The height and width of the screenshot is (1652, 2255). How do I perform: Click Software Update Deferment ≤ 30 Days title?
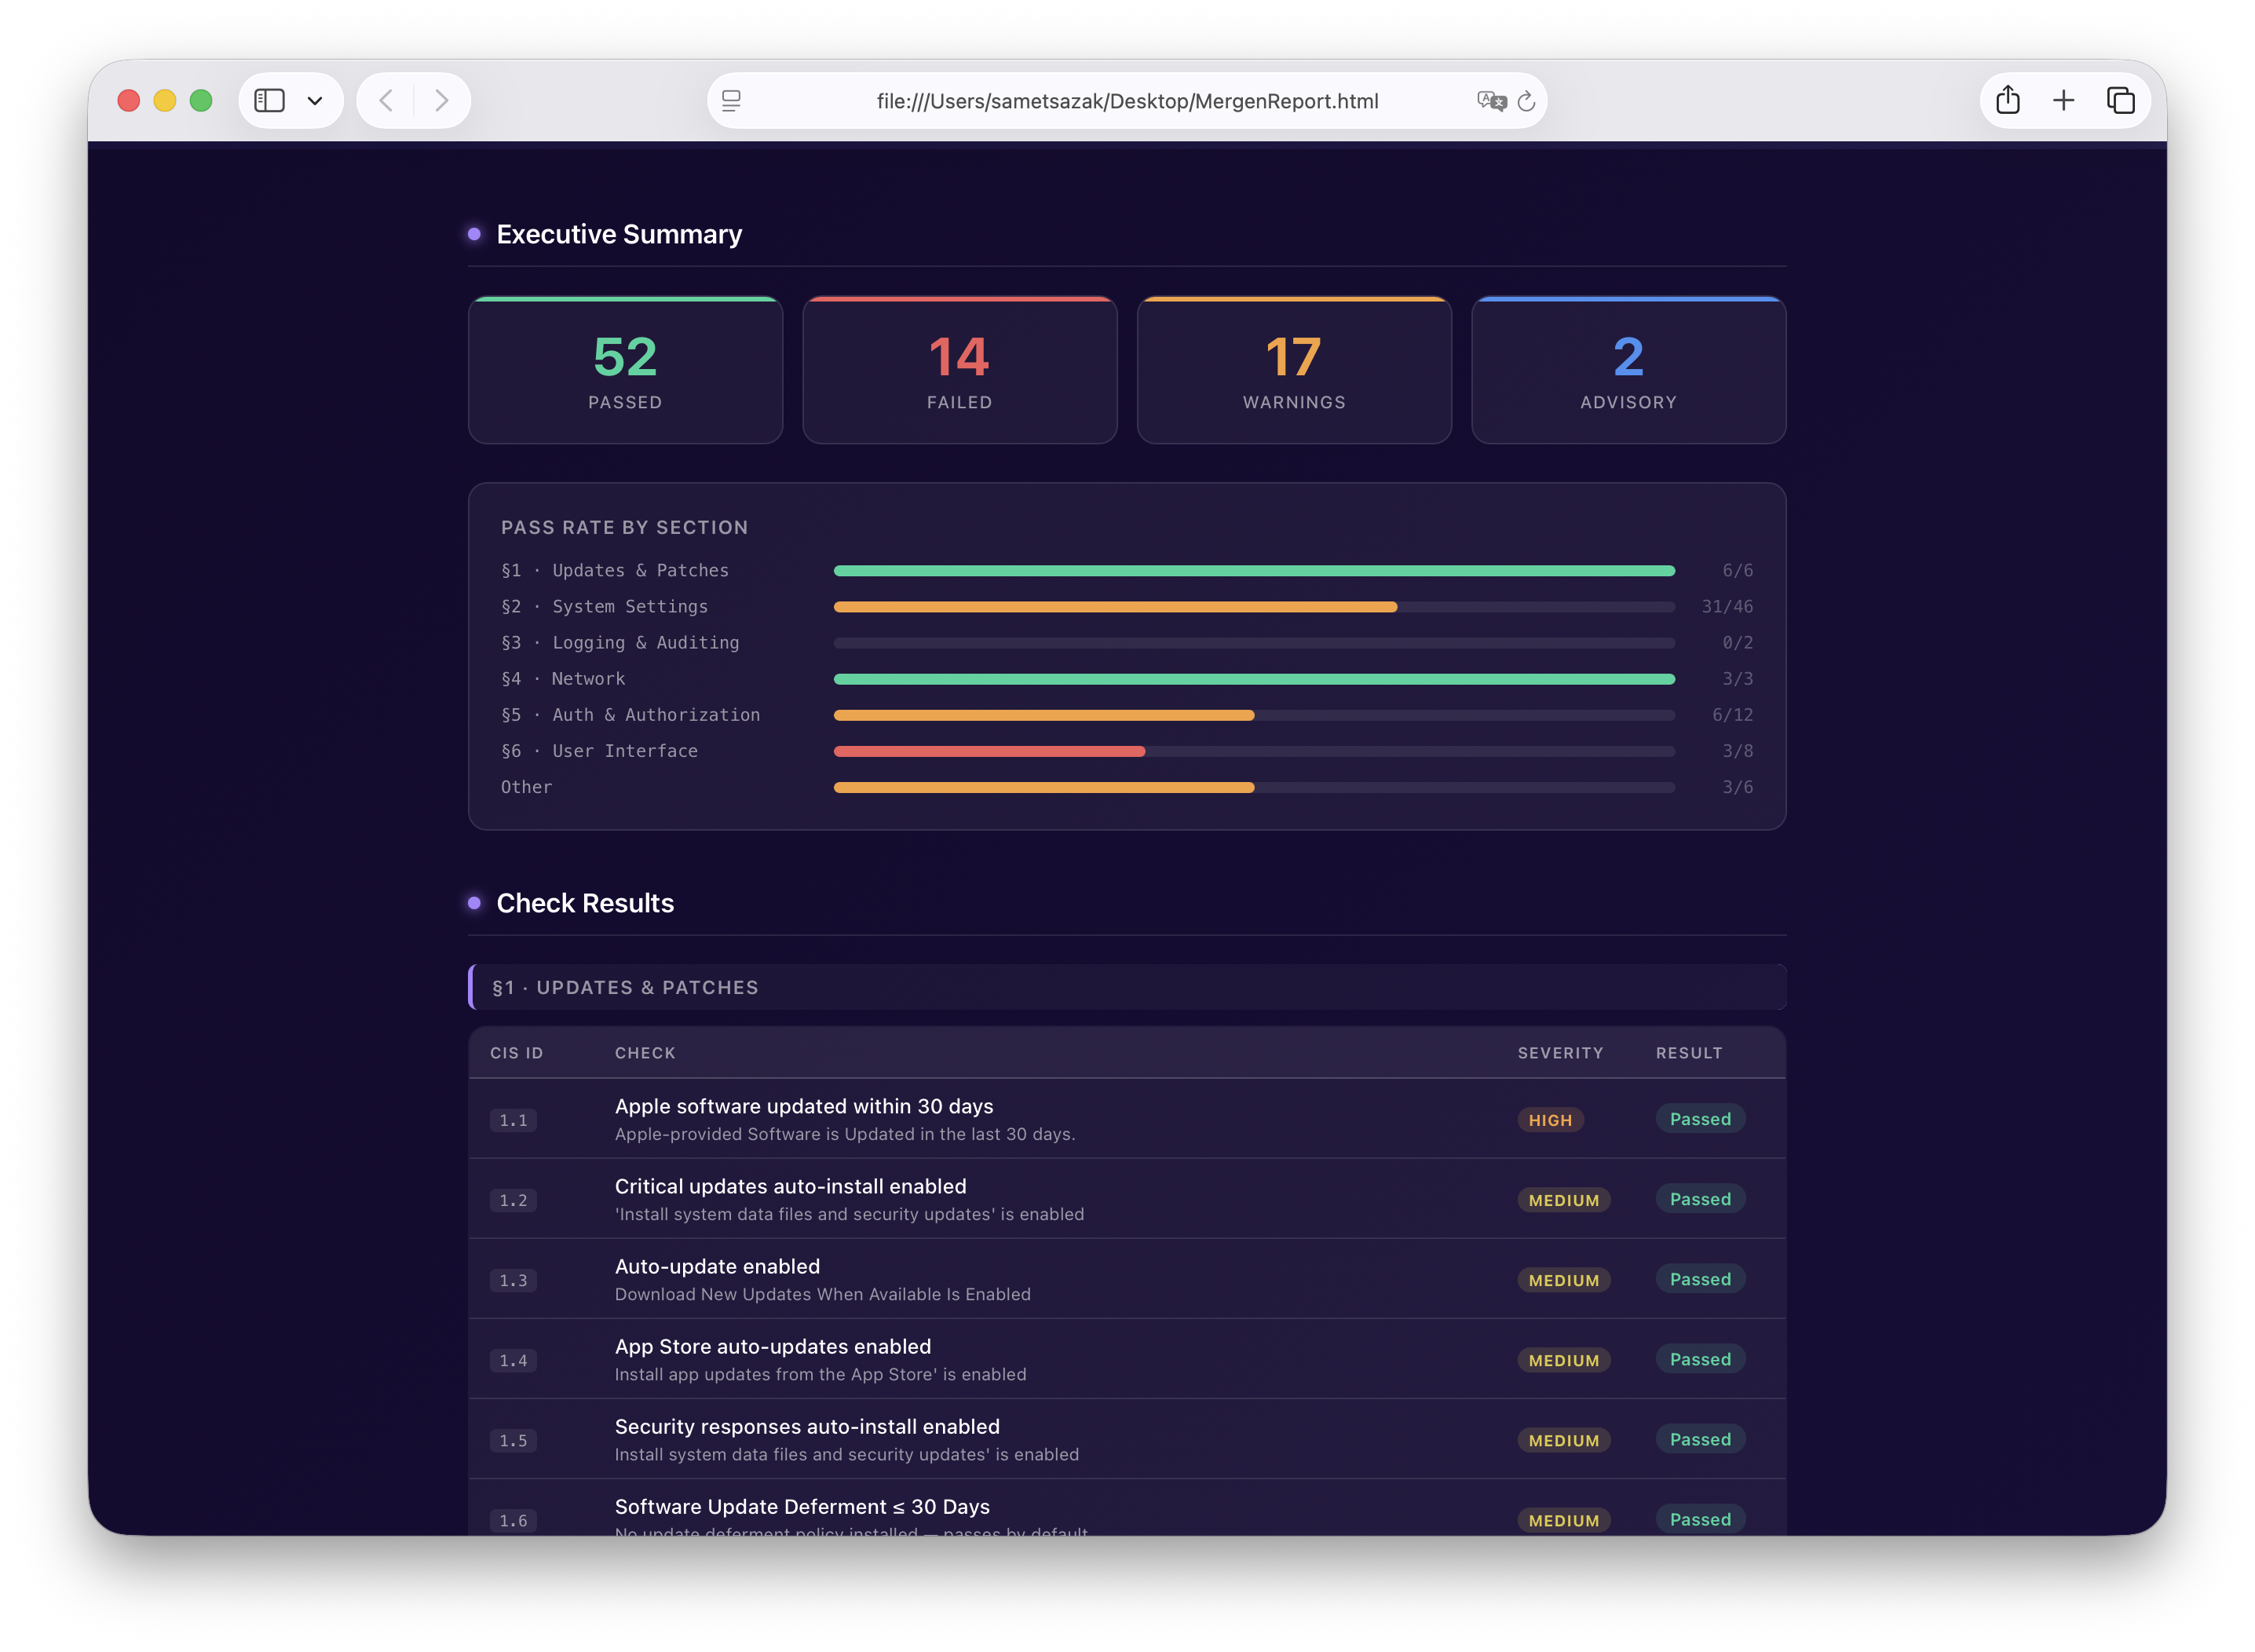click(x=802, y=1507)
